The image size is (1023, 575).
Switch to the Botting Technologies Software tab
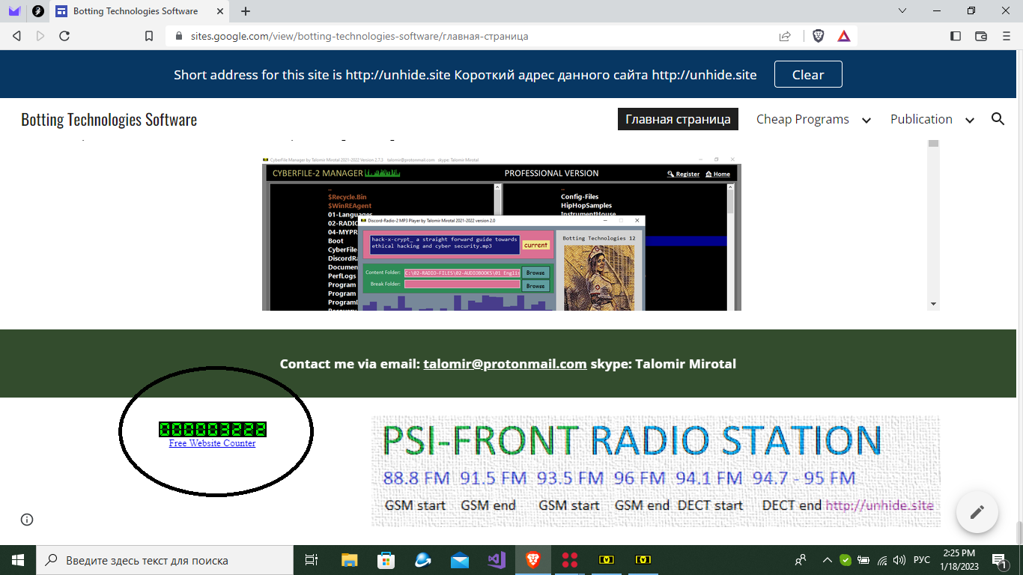pyautogui.click(x=140, y=11)
